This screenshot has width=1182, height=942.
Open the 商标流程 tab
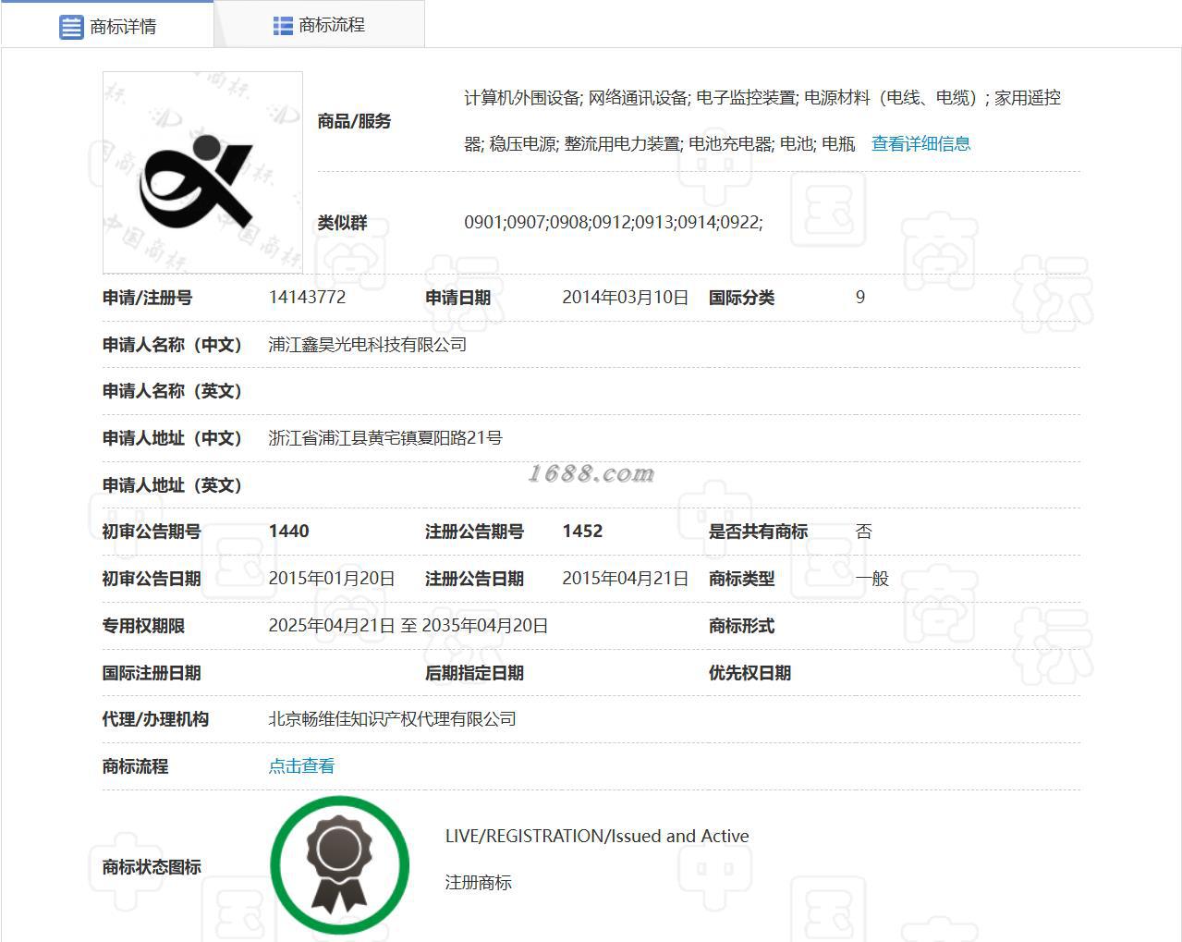(x=319, y=25)
